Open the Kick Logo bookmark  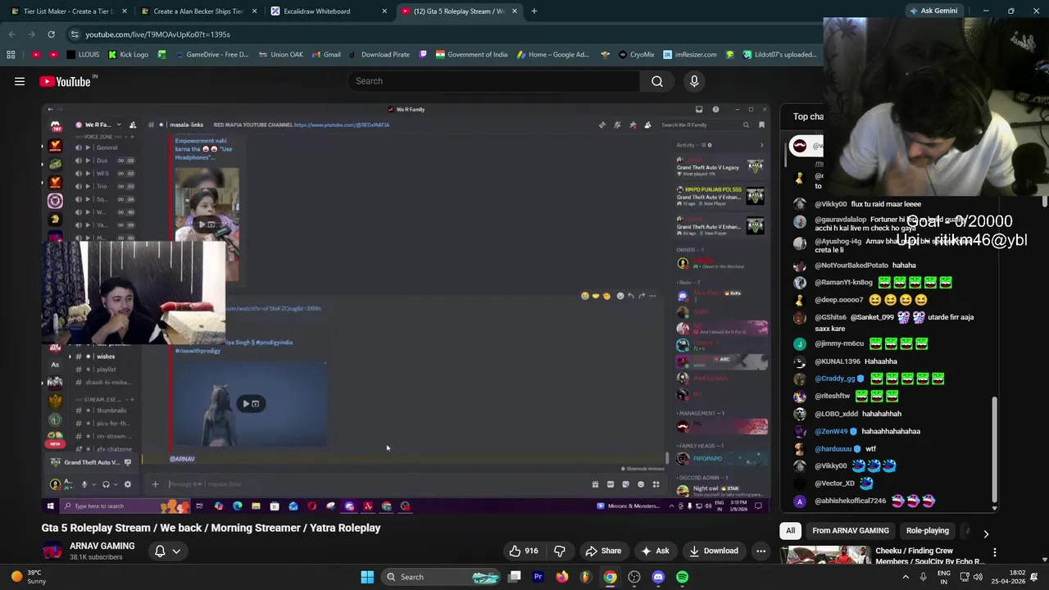click(128, 55)
